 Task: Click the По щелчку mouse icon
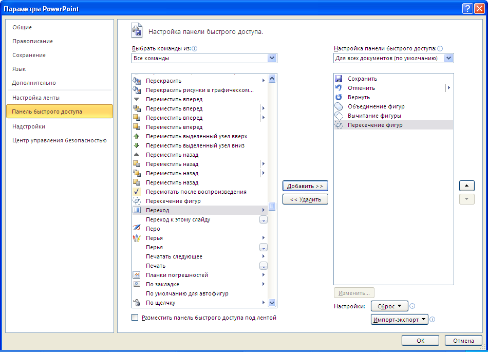(x=137, y=303)
